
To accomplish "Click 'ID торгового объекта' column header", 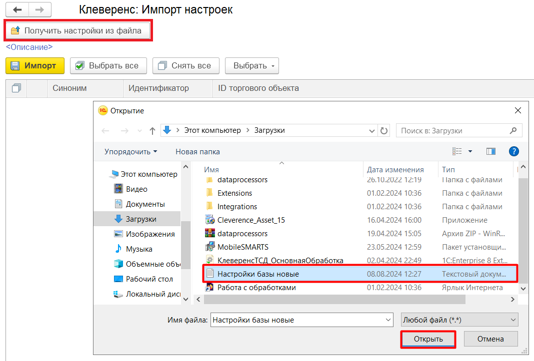I will pyautogui.click(x=258, y=88).
